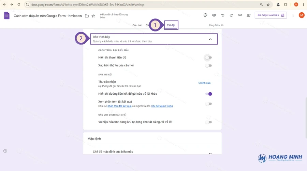Open the Đã được xuất bản button

click(x=271, y=15)
